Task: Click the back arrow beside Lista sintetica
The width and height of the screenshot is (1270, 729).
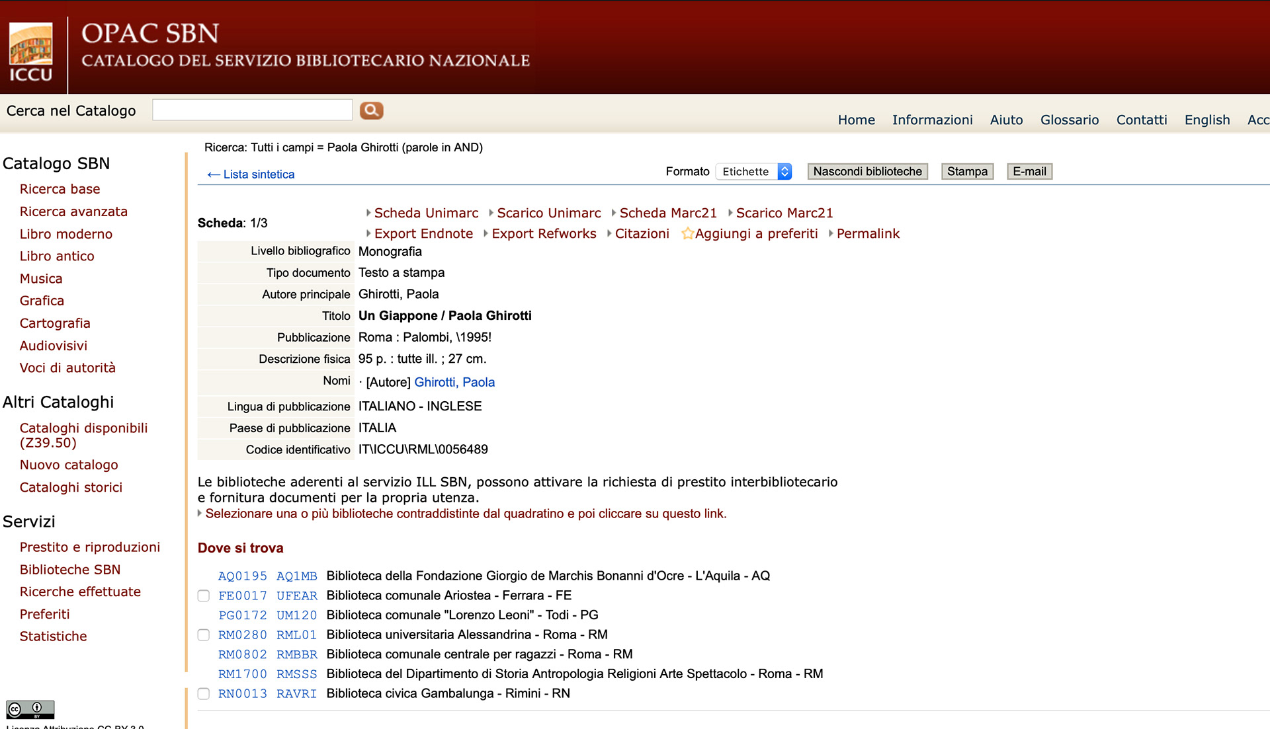Action: [x=213, y=174]
